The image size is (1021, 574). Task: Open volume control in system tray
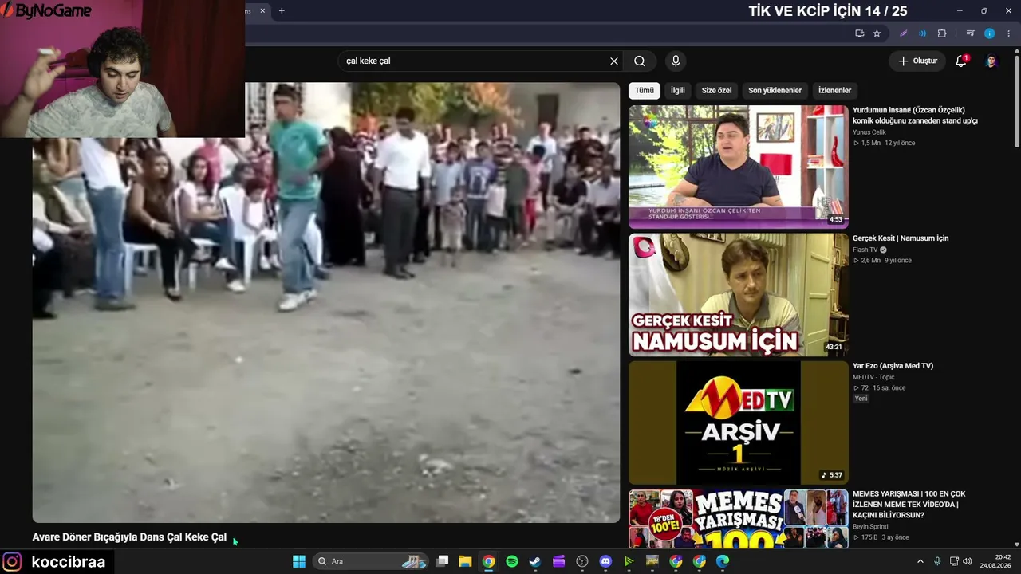click(x=968, y=561)
